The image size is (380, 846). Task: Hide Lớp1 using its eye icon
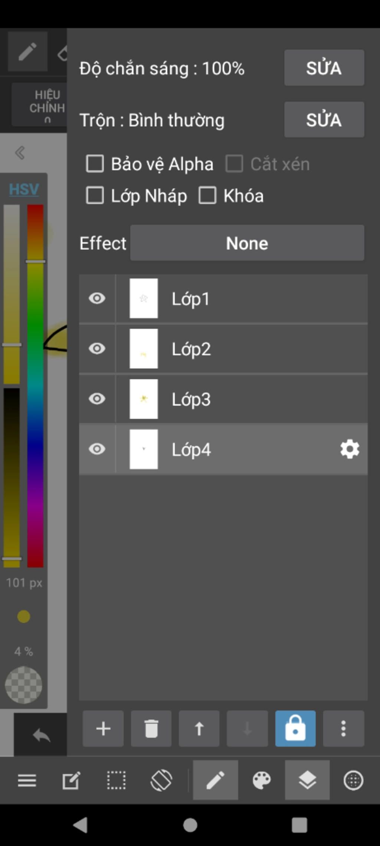[97, 298]
